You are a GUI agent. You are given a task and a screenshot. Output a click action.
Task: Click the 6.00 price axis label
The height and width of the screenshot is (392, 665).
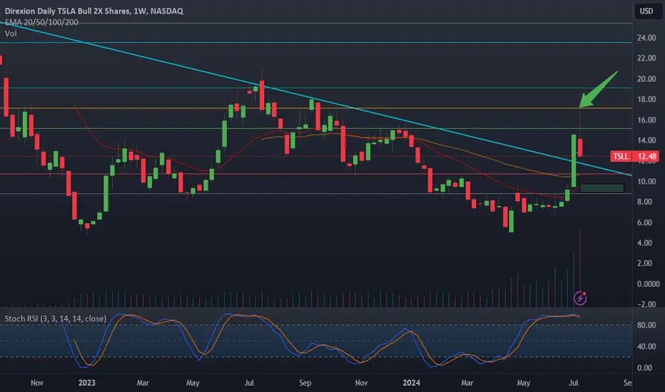coord(644,222)
